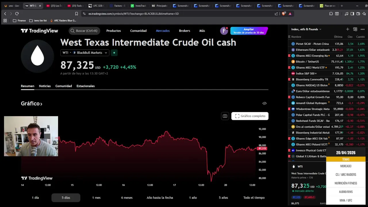The image size is (368, 207).
Task: Select the 5 años timeframe
Action: (x=223, y=198)
